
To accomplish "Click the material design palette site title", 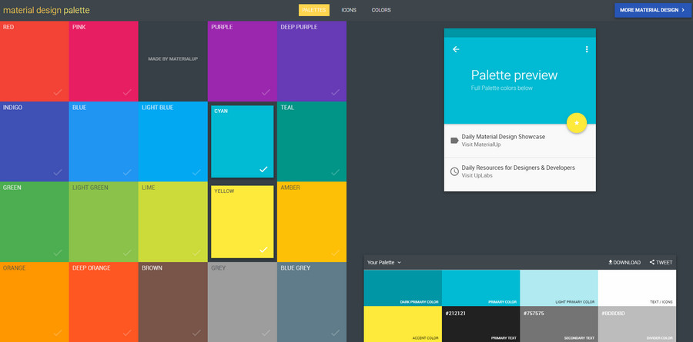I will 46,11.
